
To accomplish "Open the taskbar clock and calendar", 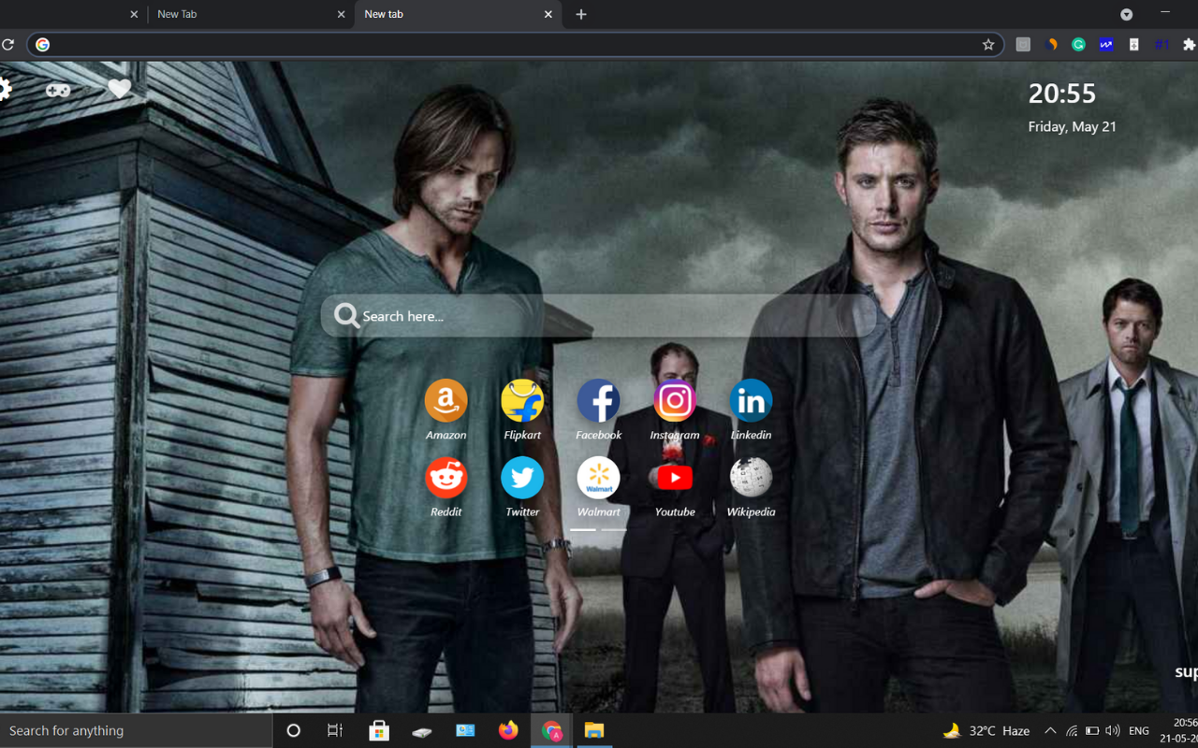I will pos(1179,730).
